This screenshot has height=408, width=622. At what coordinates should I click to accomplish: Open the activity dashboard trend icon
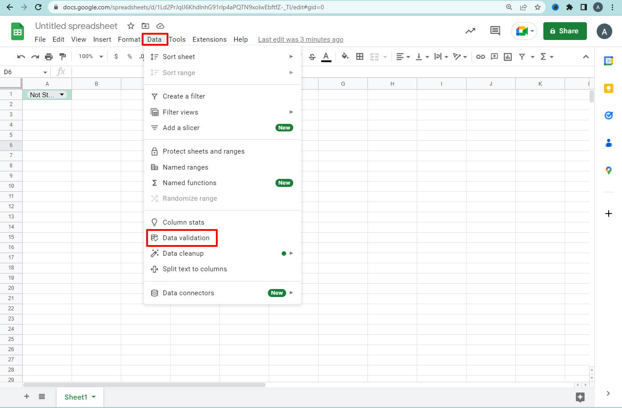[470, 31]
